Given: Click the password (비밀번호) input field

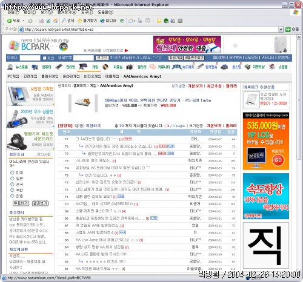Looking at the screenshot, I should tap(84, 58).
